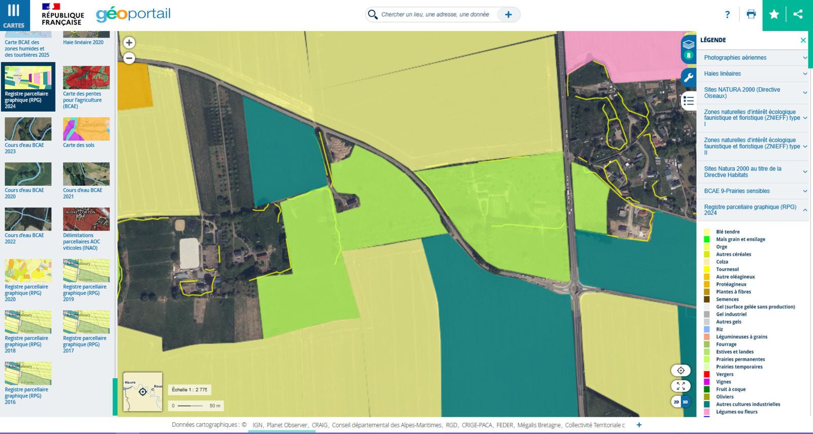Click the print map icon
The image size is (813, 434).
tap(751, 14)
